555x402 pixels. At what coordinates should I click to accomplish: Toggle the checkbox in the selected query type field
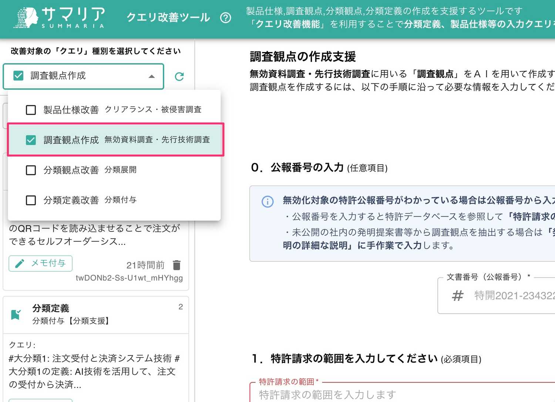click(x=18, y=76)
